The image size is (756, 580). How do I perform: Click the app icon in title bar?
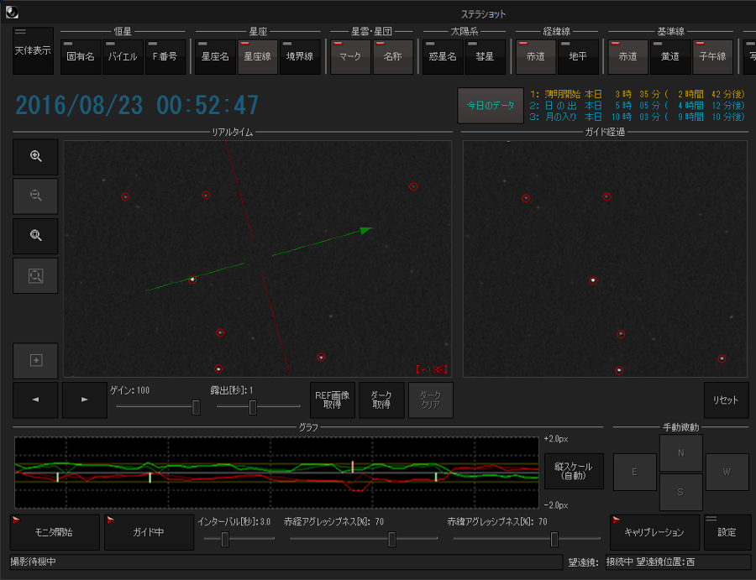[x=12, y=13]
